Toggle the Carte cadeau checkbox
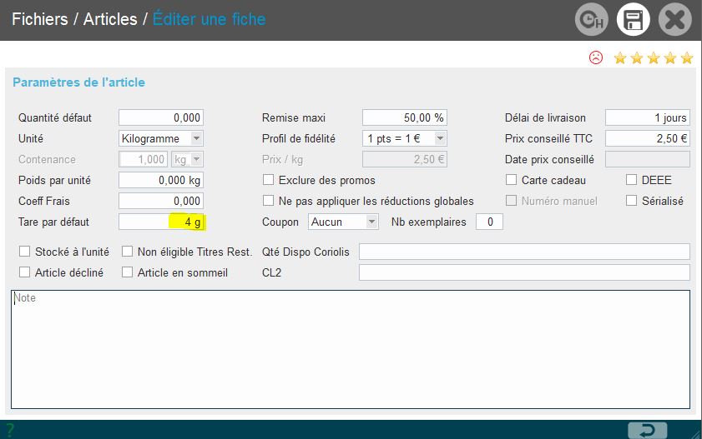The width and height of the screenshot is (702, 439). [x=512, y=180]
